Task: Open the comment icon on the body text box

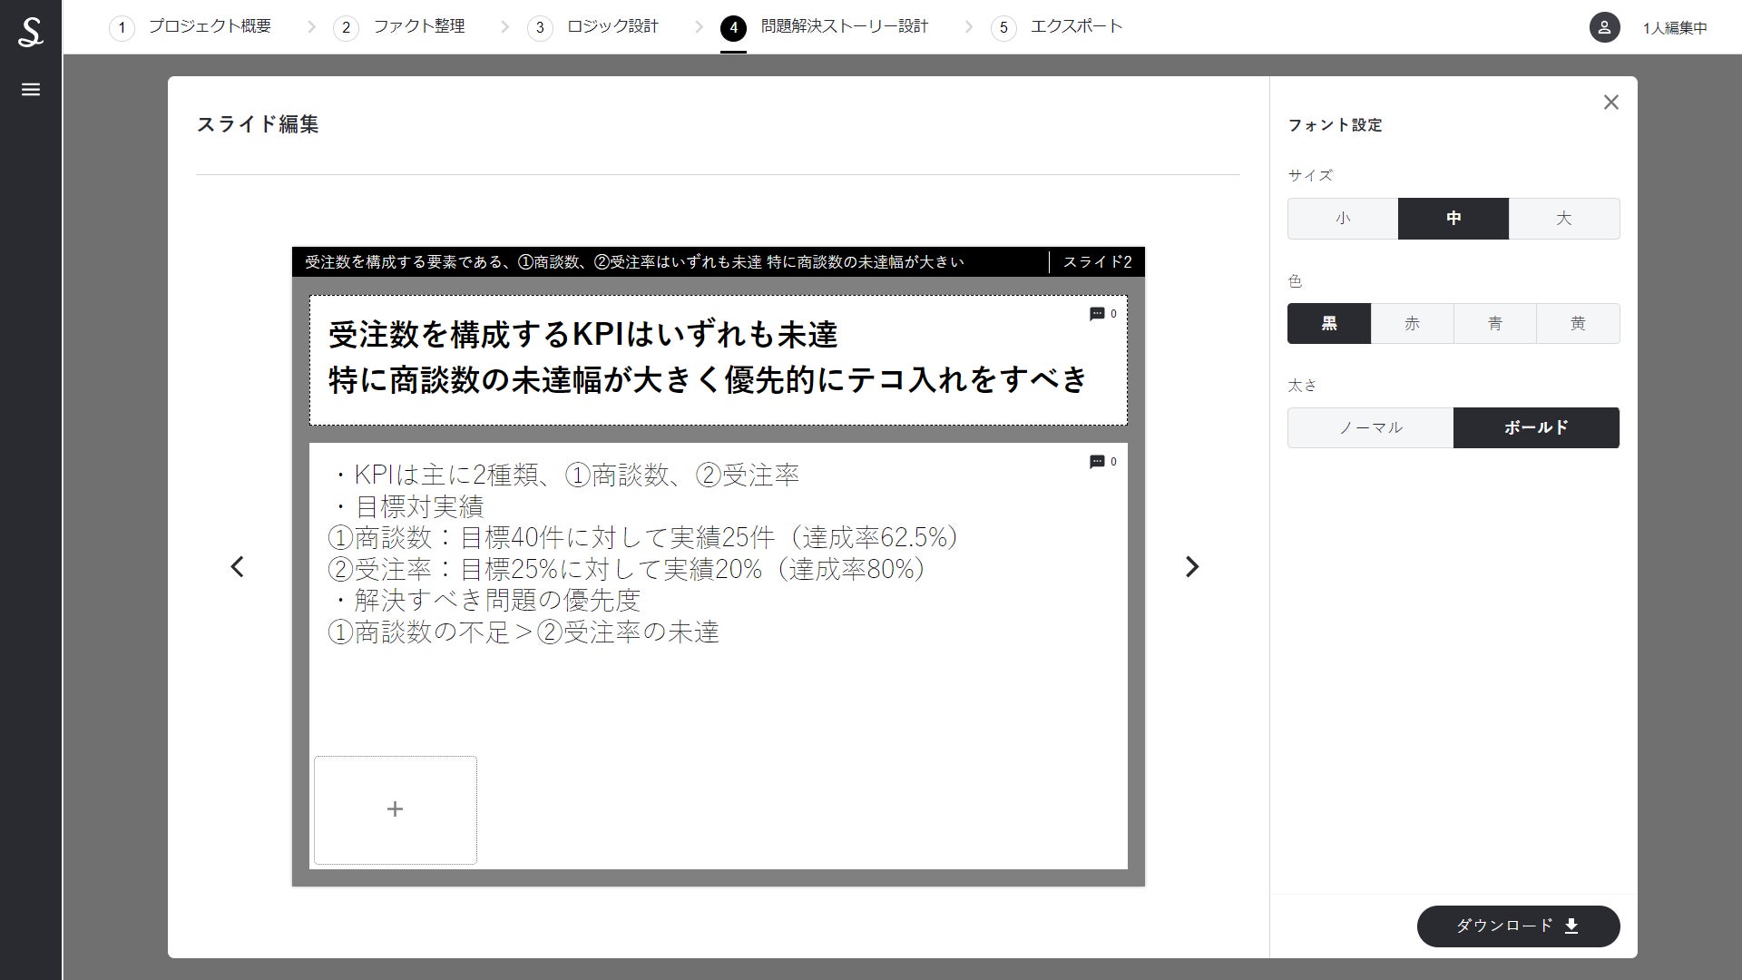Action: tap(1097, 462)
